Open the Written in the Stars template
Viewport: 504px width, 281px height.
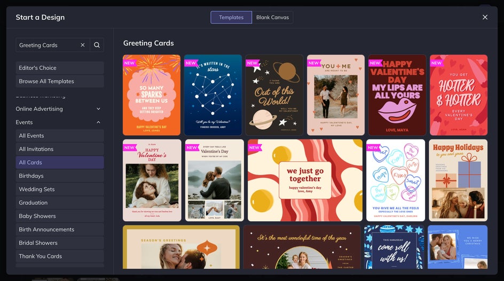pyautogui.click(x=213, y=95)
